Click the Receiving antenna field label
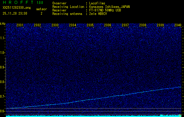The image size is (184, 117). pyautogui.click(x=67, y=13)
